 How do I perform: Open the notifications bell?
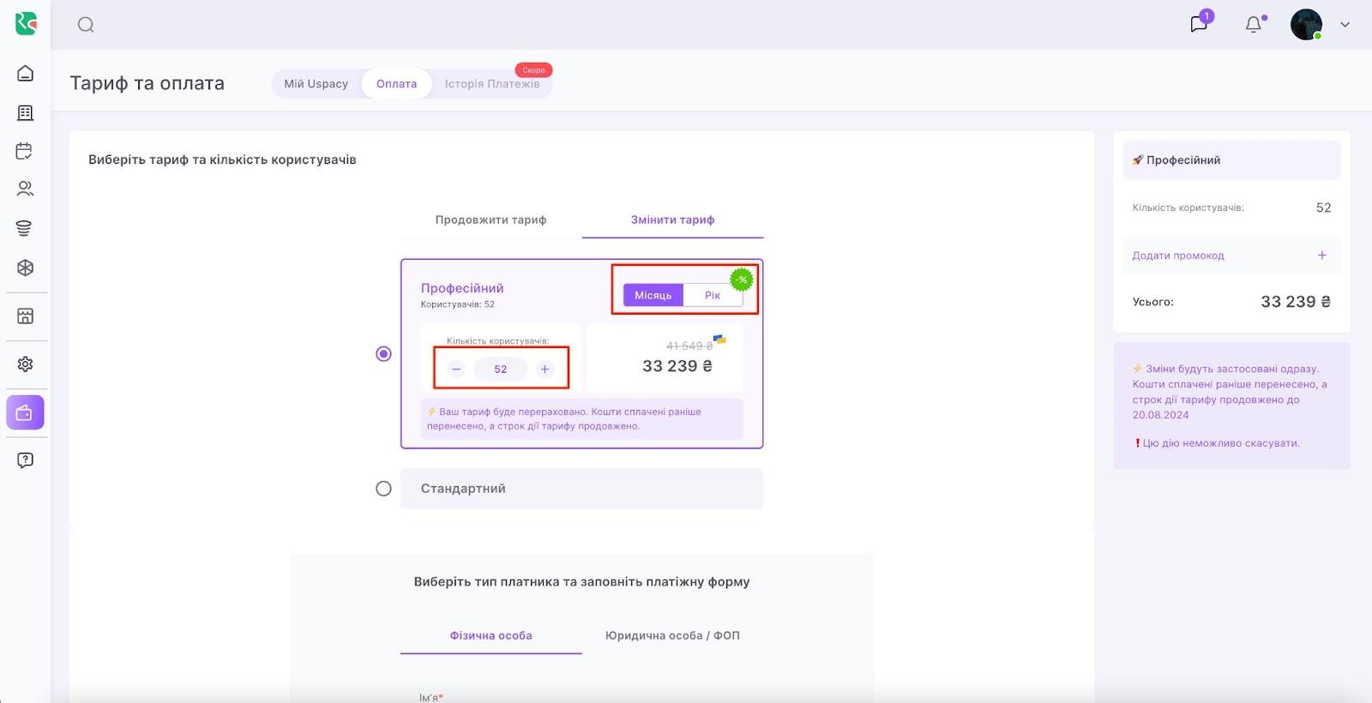coord(1254,25)
